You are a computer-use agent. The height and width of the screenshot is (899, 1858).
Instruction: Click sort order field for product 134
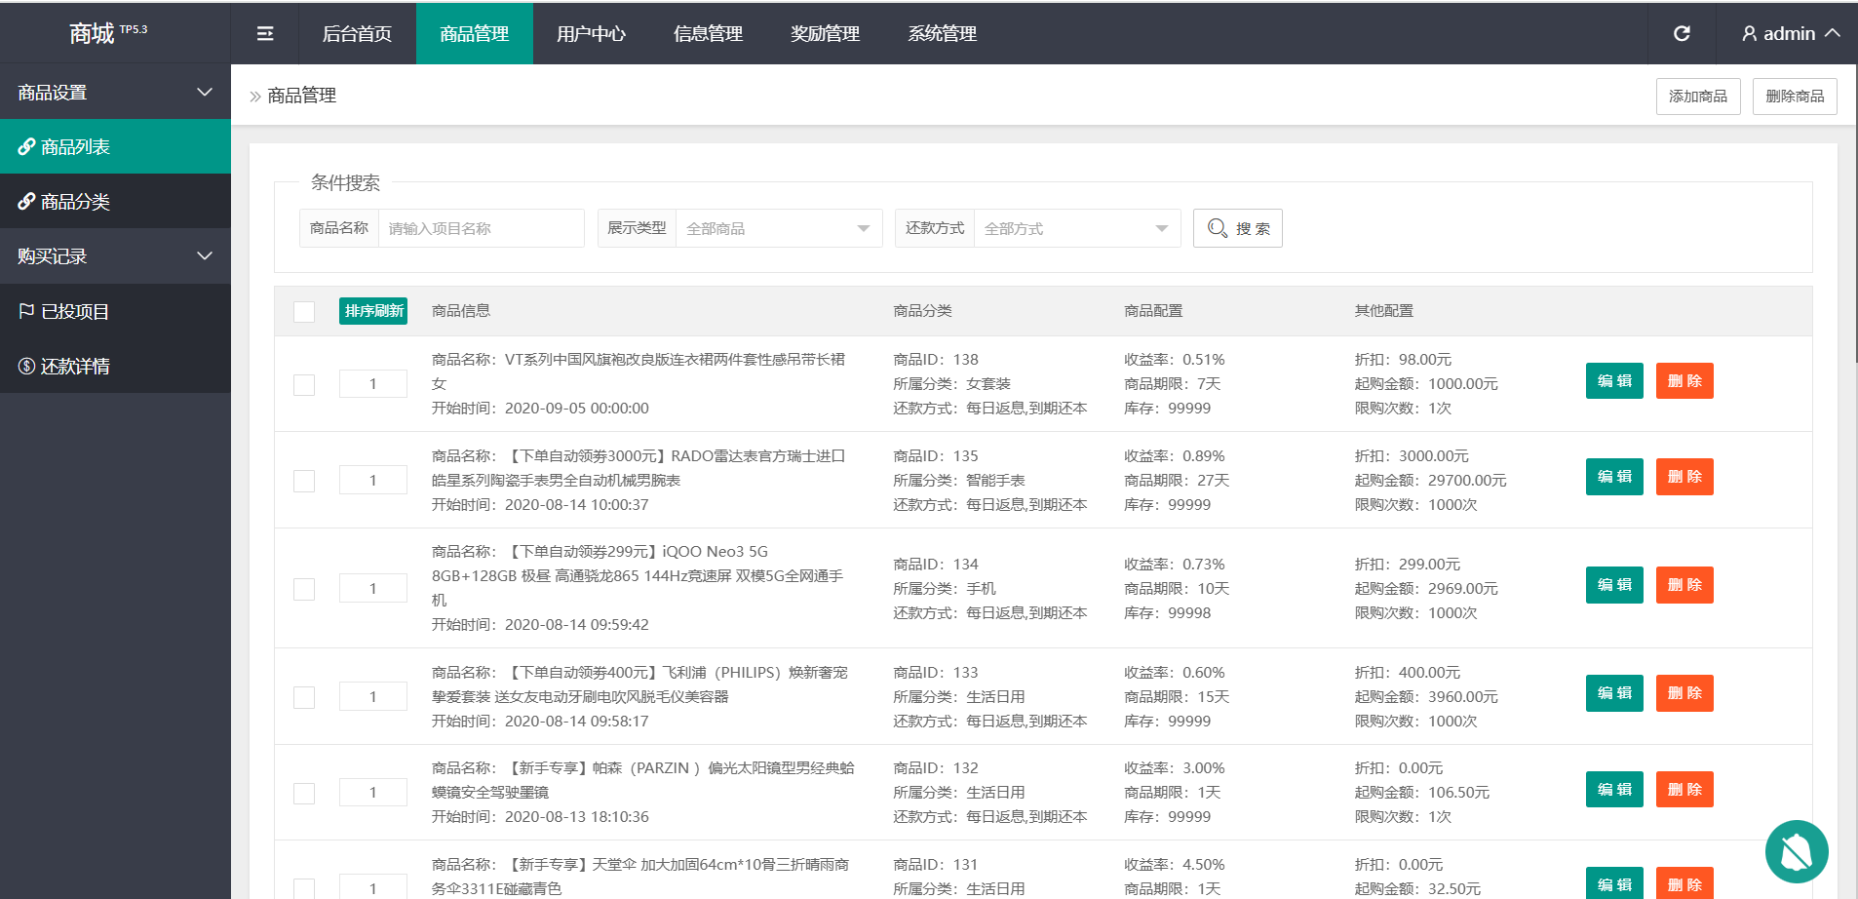point(373,589)
